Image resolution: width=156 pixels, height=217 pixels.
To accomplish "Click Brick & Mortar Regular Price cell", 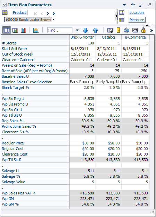I will pos(82,143).
